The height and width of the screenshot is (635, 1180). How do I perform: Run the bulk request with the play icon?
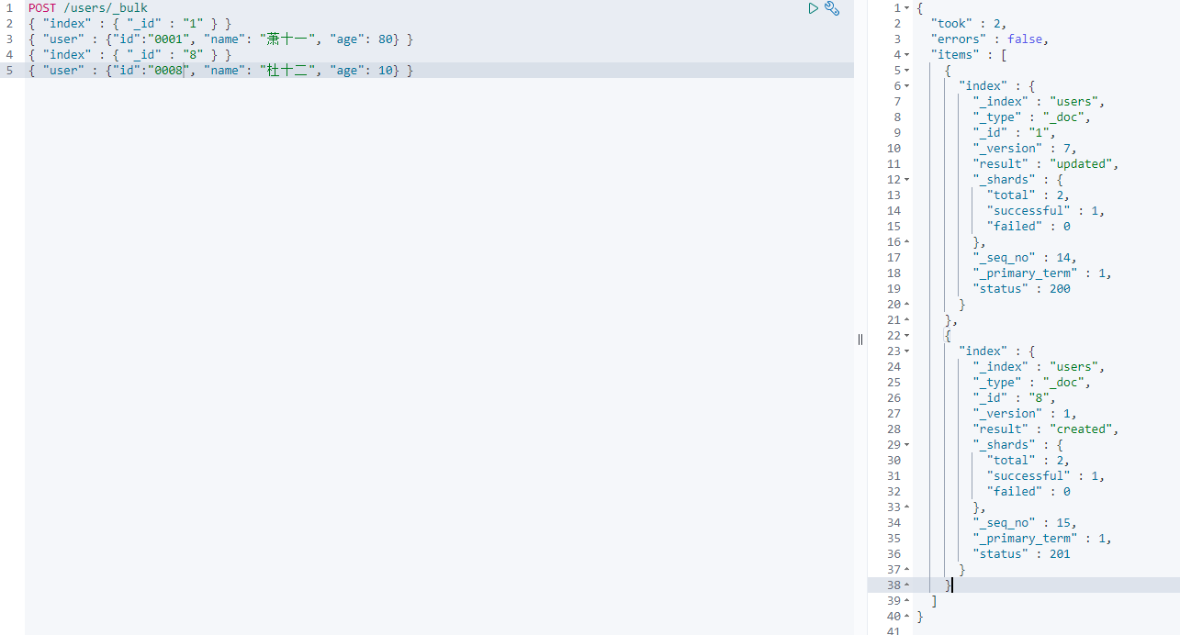click(x=814, y=8)
